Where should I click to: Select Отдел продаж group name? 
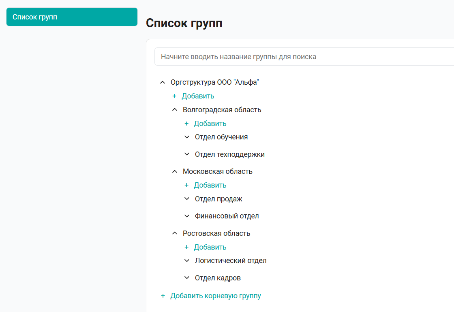coord(218,199)
